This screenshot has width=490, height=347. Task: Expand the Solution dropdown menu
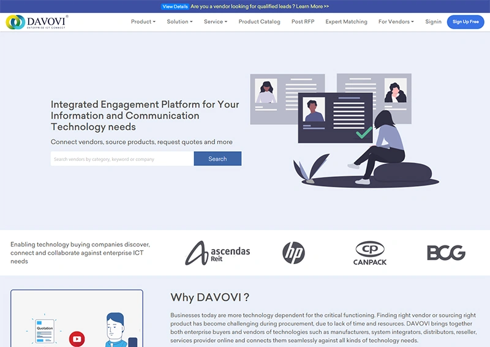click(179, 22)
